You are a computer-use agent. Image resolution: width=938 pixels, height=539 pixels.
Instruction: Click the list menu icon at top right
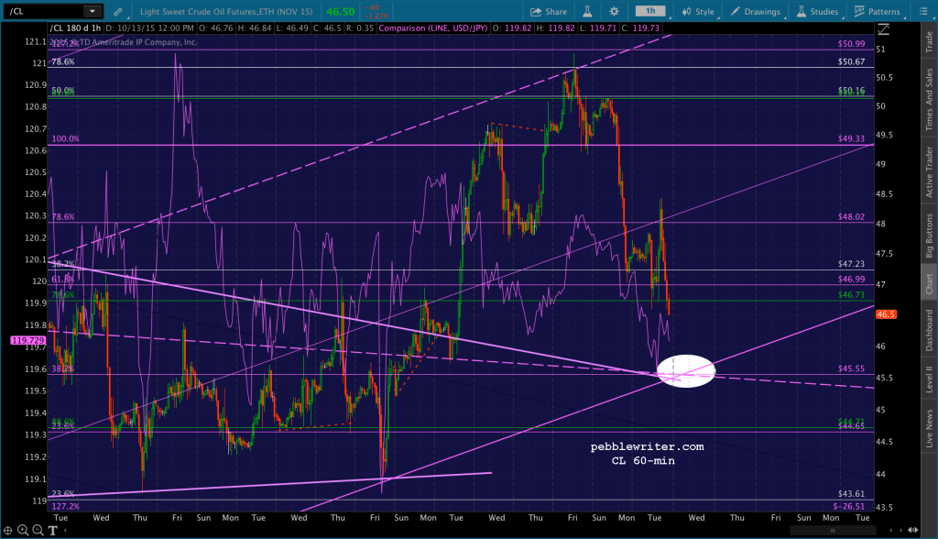point(923,11)
